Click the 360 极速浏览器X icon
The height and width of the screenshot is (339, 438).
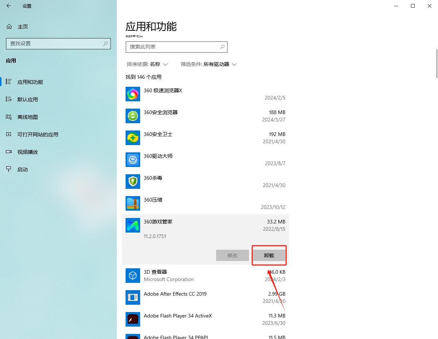[x=132, y=94]
